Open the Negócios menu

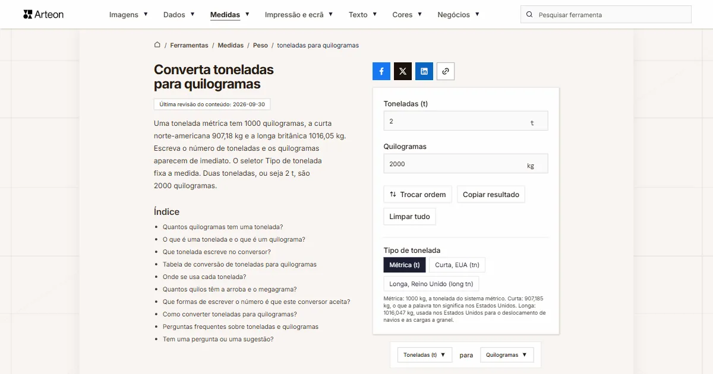coord(459,15)
